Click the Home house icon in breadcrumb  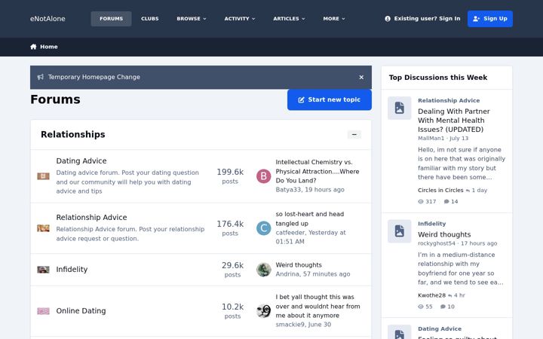[33, 47]
